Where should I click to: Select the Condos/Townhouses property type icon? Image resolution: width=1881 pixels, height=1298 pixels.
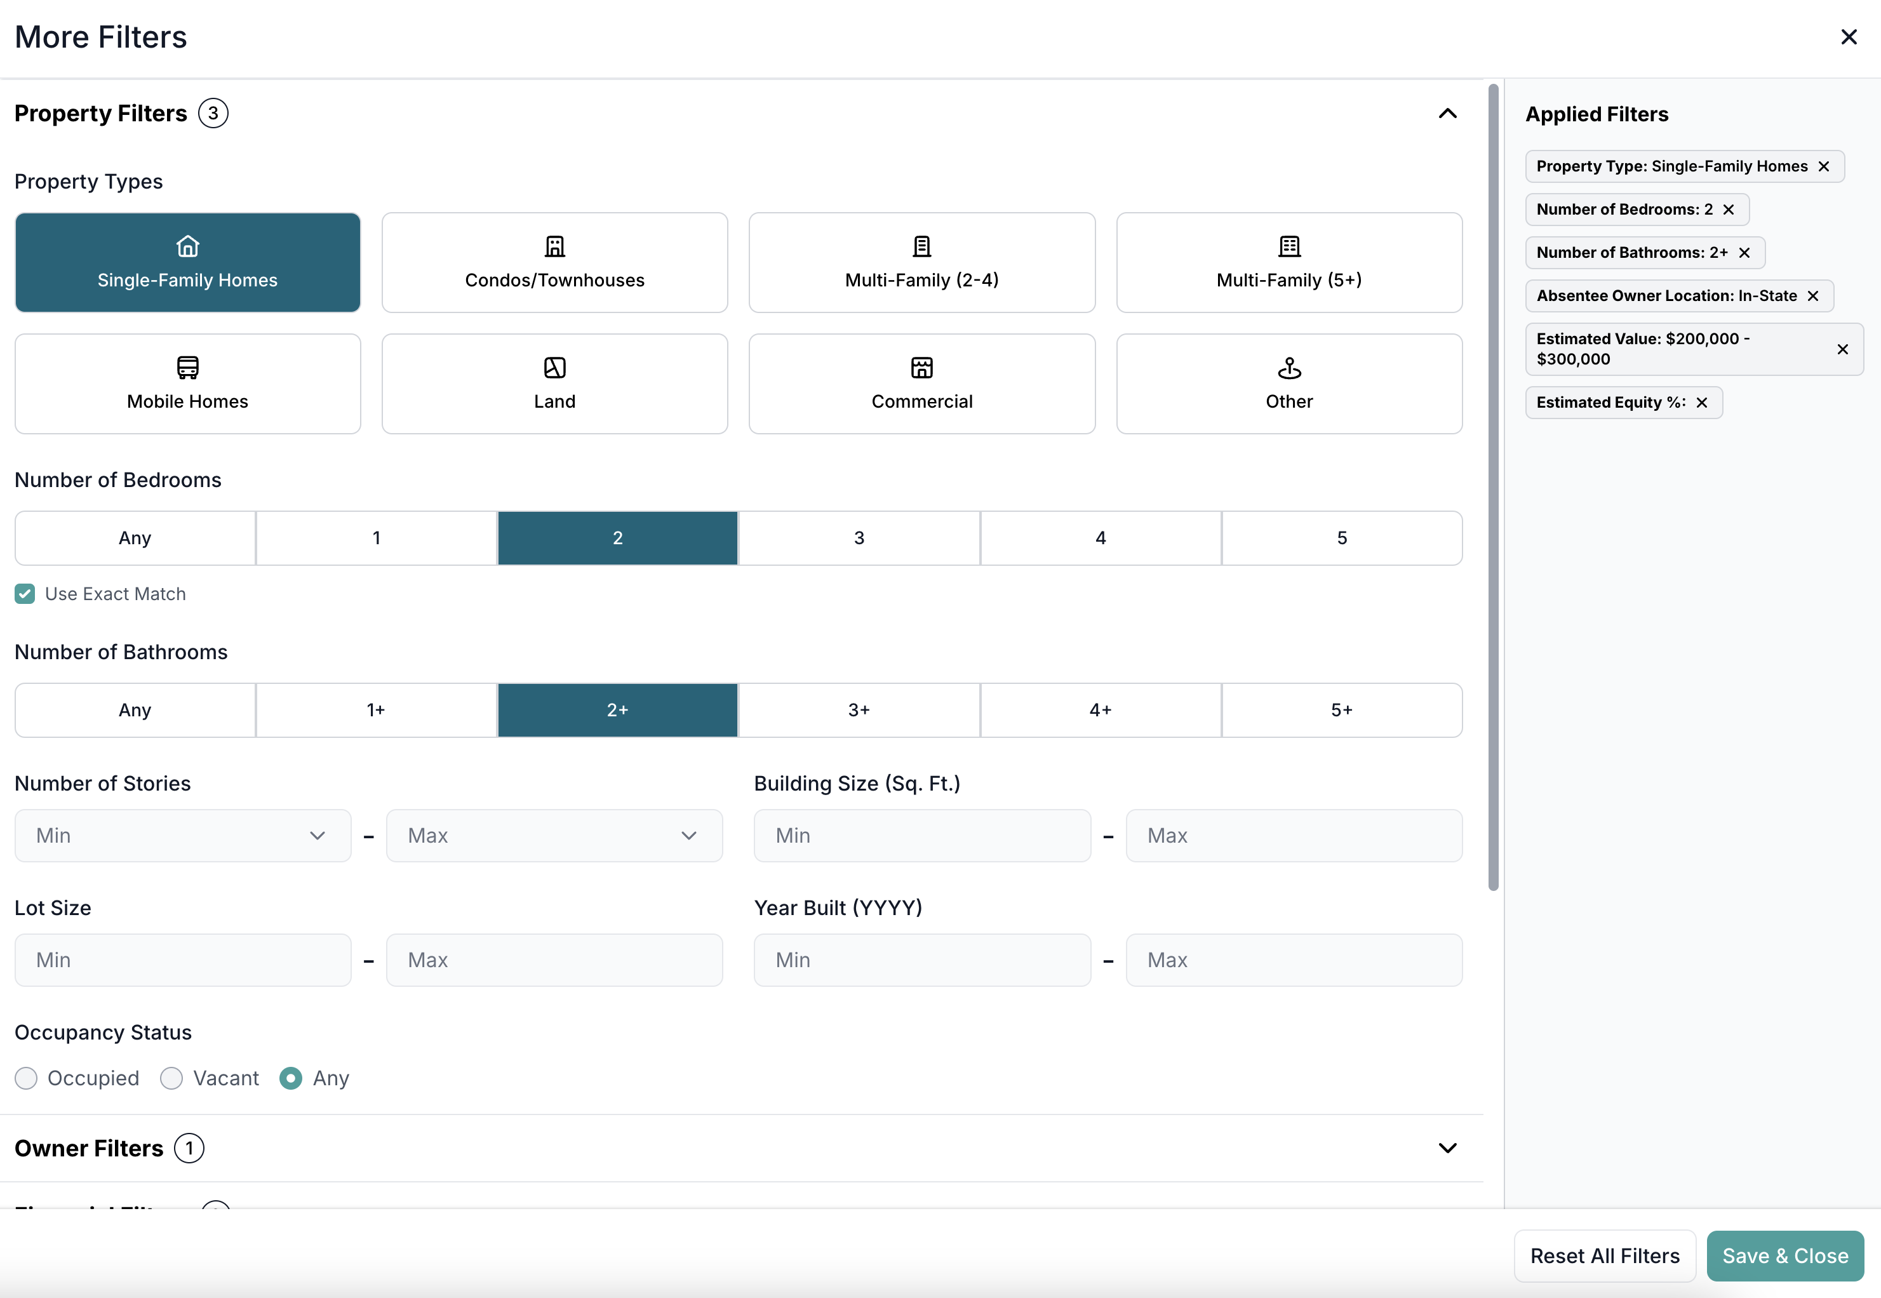[554, 246]
